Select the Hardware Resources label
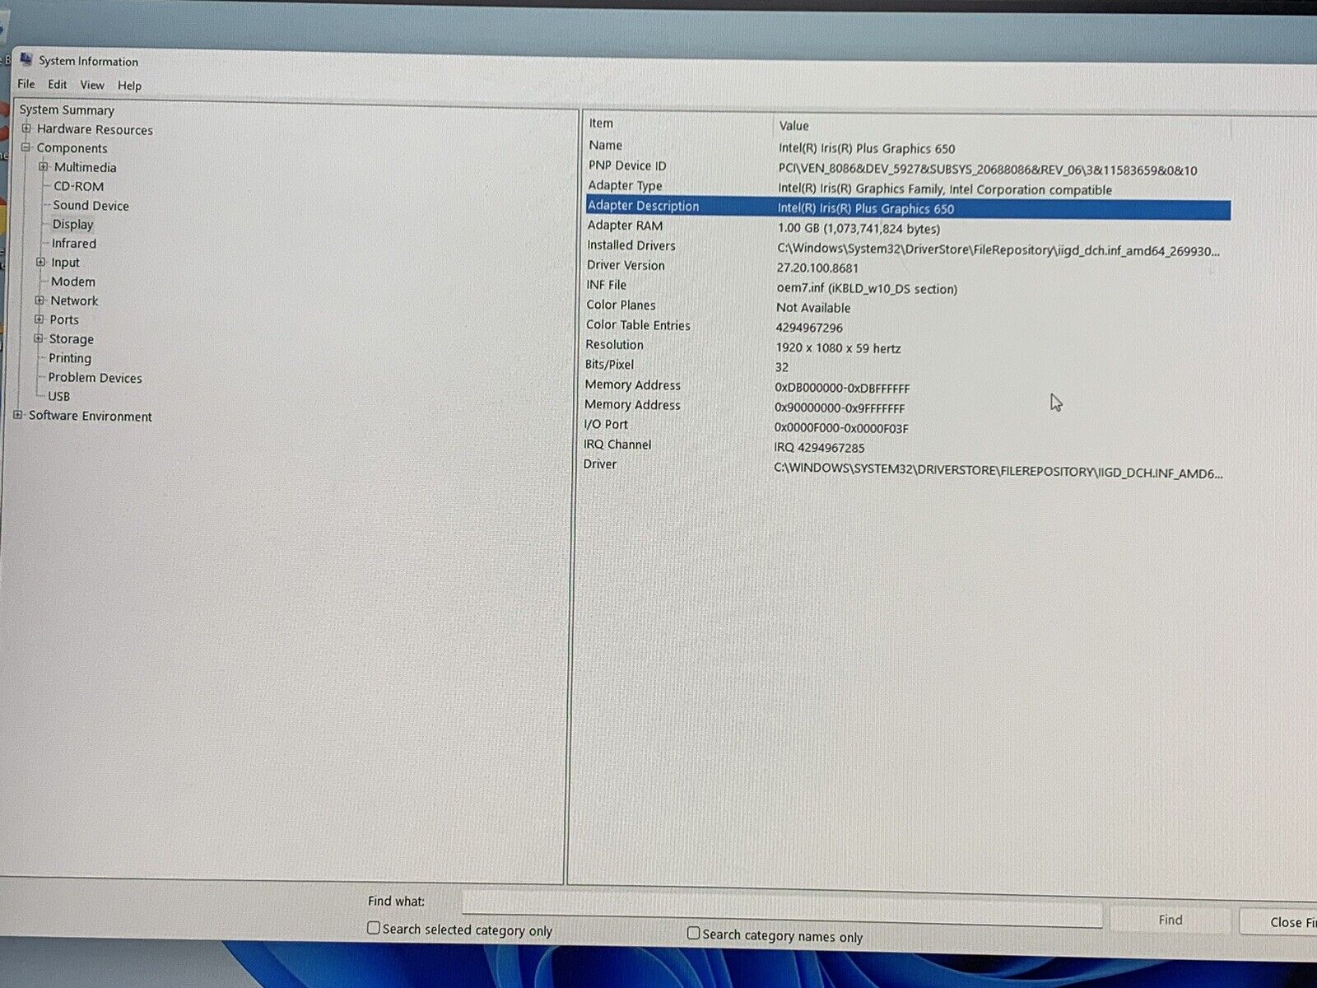The width and height of the screenshot is (1317, 988). pos(95,129)
